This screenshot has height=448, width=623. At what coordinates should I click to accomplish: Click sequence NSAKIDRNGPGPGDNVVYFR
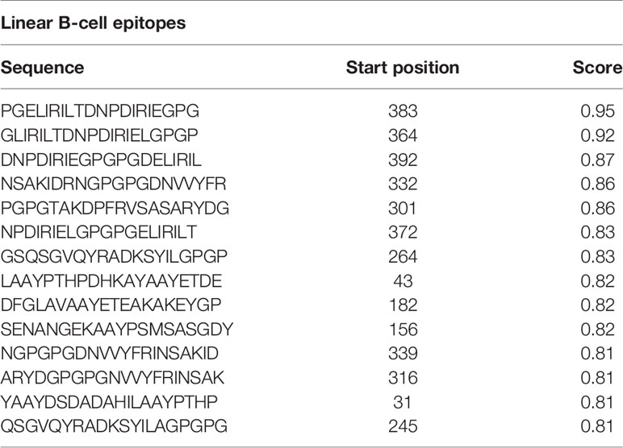click(x=114, y=184)
